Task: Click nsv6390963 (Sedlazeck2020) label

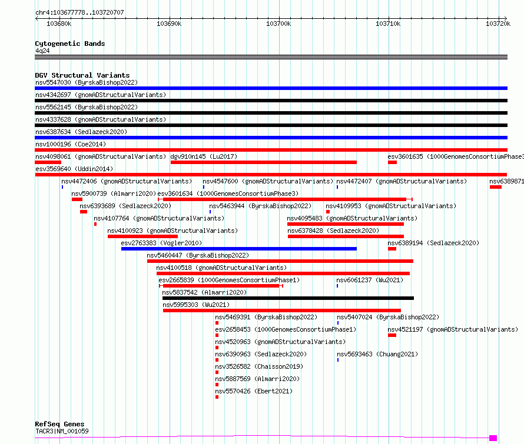Action: [x=261, y=354]
